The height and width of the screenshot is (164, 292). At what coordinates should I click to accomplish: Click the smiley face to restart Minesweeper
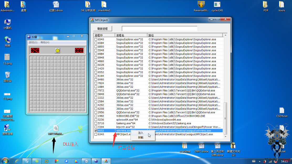pos(57,51)
